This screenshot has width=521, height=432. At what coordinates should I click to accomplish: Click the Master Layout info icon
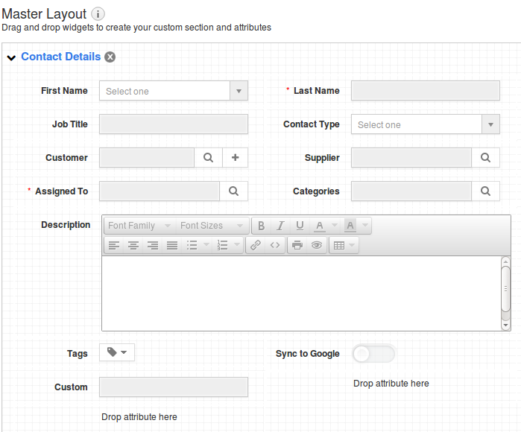(98, 14)
